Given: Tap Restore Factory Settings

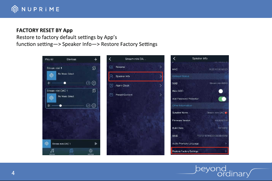Looking at the screenshot, I should point(200,151).
